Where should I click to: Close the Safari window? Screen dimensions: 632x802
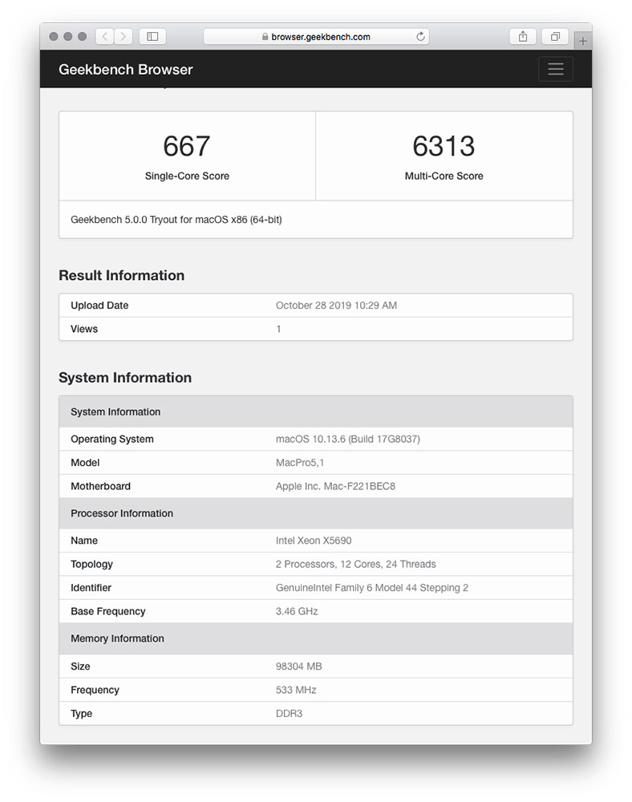(54, 37)
